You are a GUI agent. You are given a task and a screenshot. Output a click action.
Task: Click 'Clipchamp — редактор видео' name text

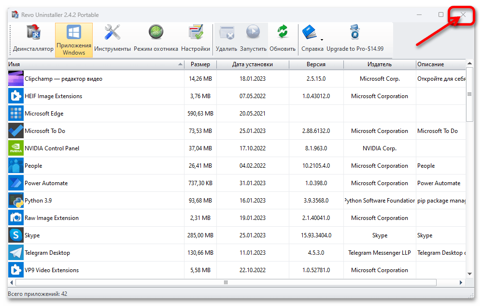point(63,79)
